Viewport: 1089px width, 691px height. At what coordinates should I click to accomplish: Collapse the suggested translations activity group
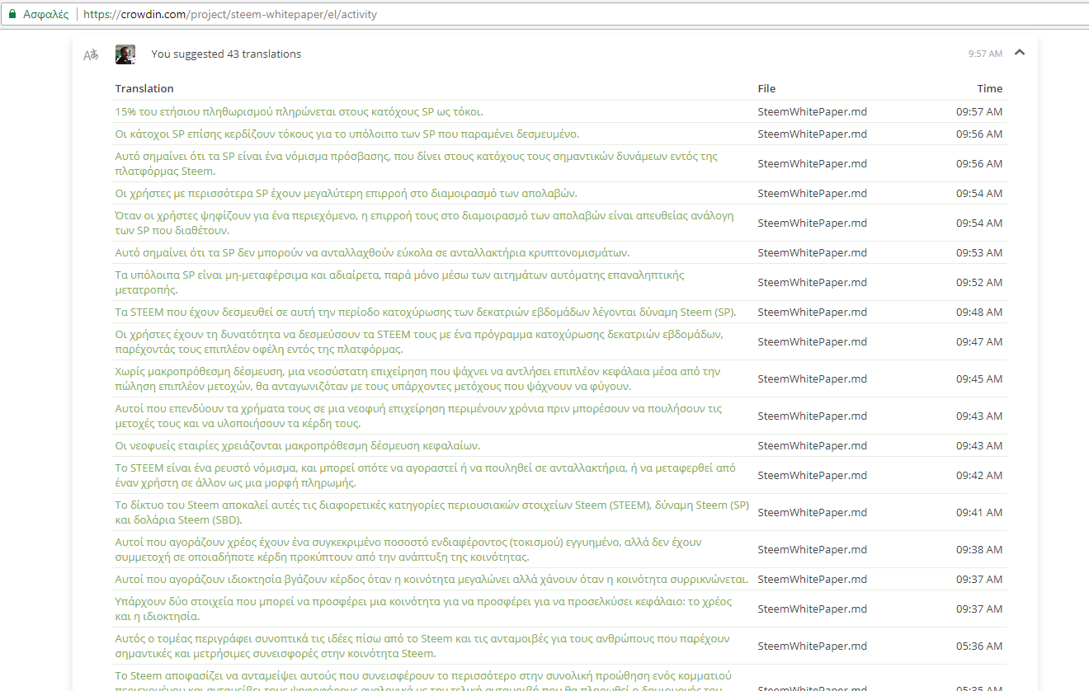pos(1020,53)
